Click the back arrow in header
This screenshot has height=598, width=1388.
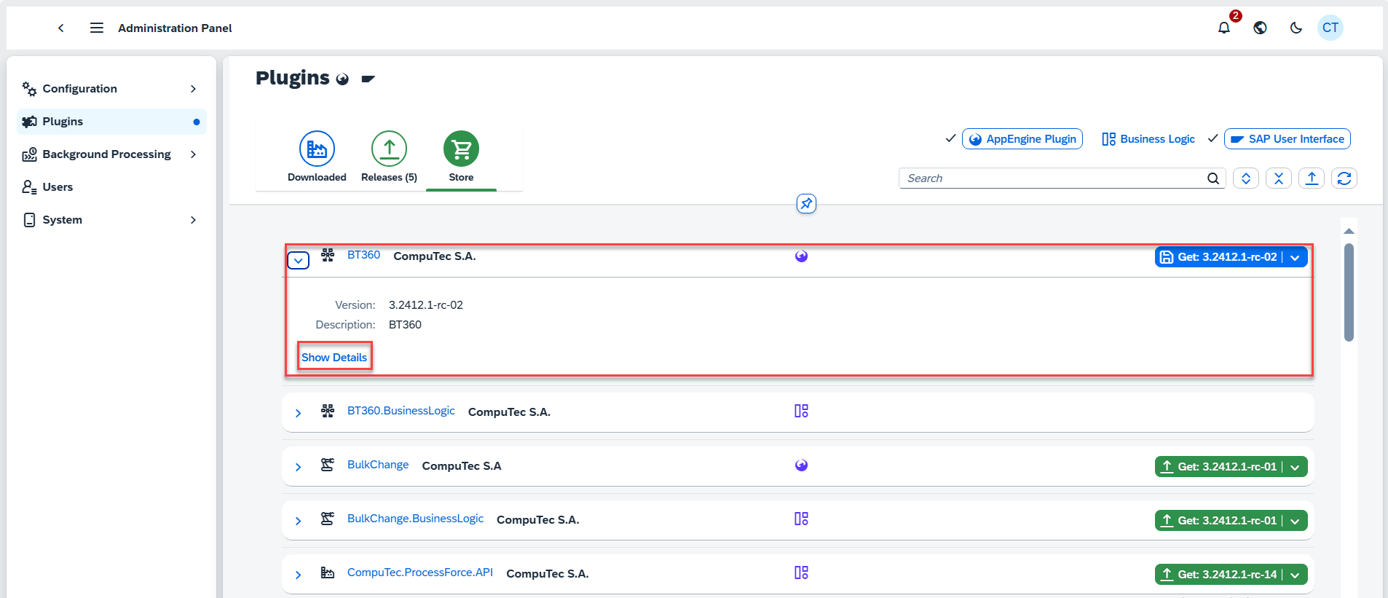coord(61,28)
